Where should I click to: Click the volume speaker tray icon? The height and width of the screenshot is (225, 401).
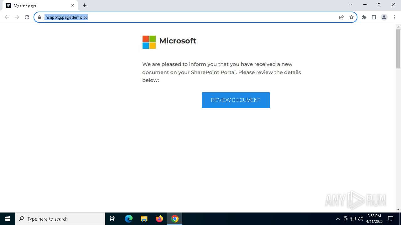361,219
